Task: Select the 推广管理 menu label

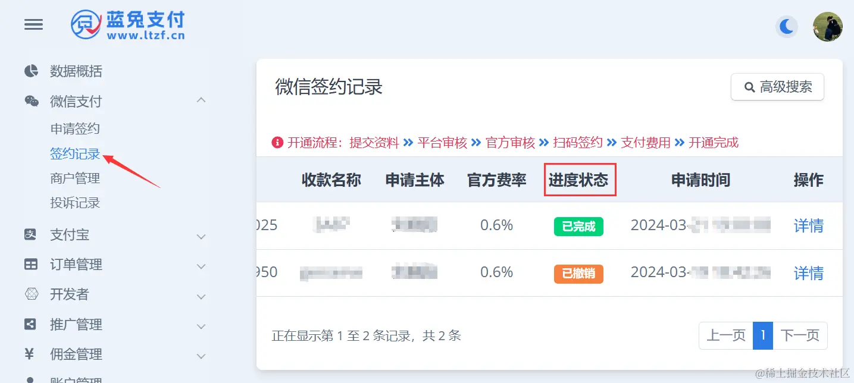Action: (x=76, y=325)
